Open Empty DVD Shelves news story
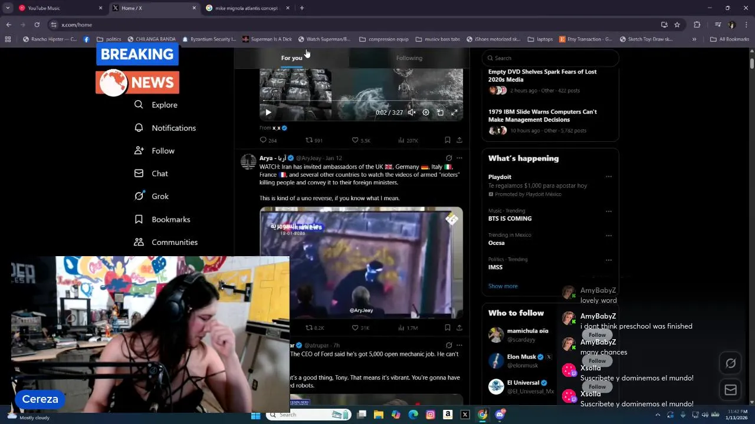 coord(542,75)
